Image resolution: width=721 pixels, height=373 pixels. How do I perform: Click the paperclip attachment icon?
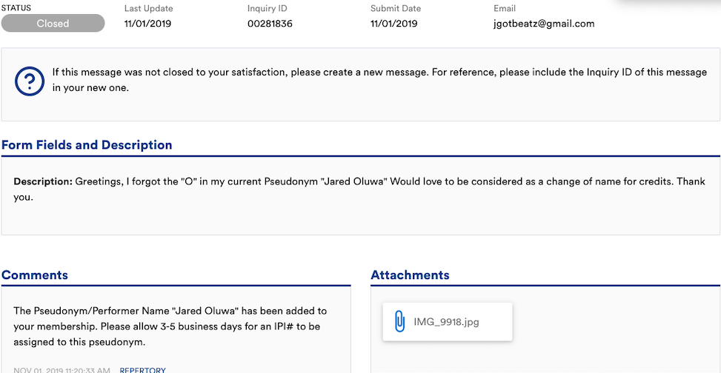[x=399, y=322]
